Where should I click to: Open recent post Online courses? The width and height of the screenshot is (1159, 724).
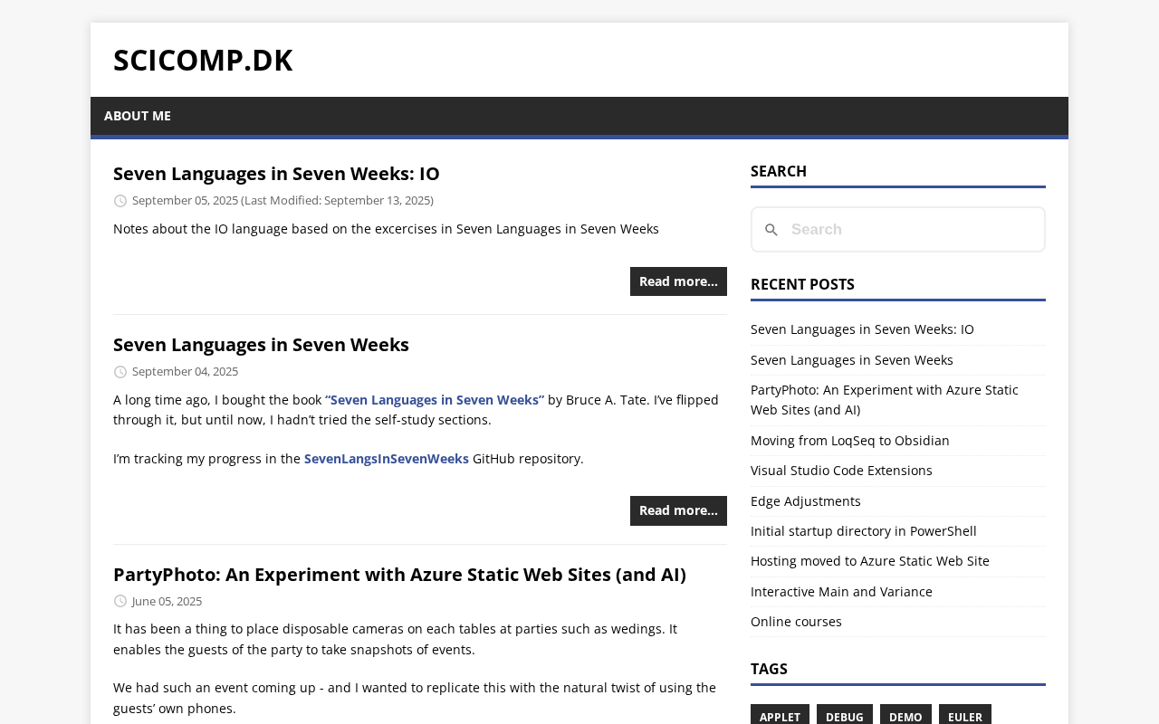tap(796, 622)
